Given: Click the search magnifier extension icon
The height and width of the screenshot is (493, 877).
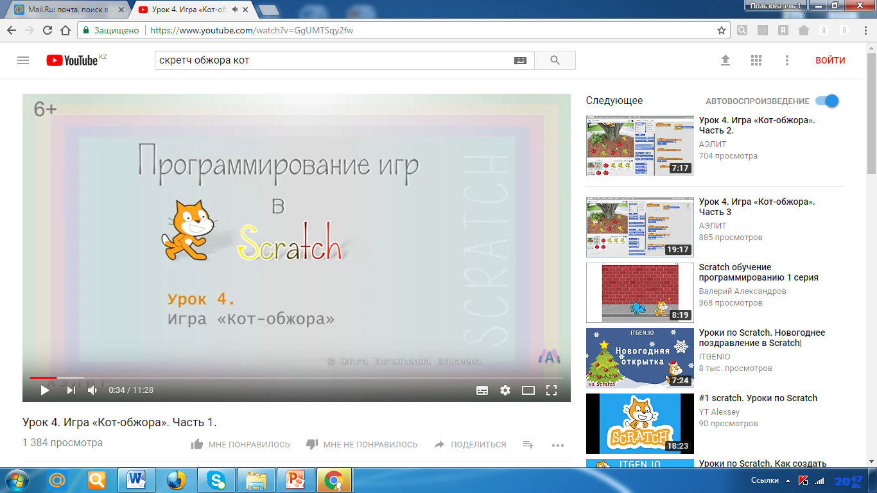Looking at the screenshot, I should point(742,30).
